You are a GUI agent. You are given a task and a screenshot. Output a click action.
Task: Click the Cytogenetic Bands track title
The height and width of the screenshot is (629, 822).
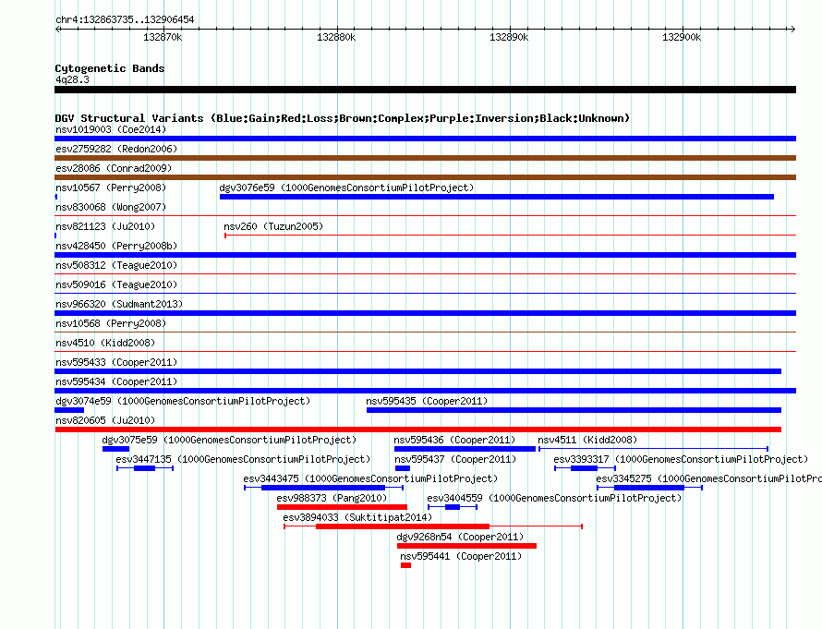click(x=110, y=68)
